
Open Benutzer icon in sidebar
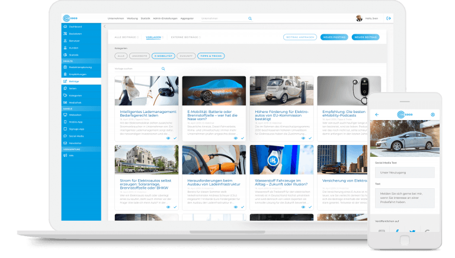[x=65, y=41]
